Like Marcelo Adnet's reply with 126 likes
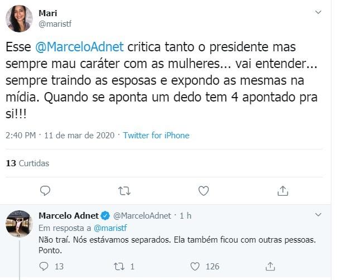Image resolution: width=337 pixels, height=280 pixels. (195, 267)
